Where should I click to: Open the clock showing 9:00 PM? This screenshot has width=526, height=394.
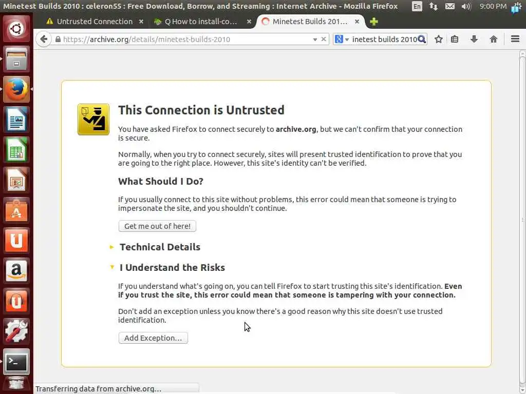pyautogui.click(x=493, y=6)
